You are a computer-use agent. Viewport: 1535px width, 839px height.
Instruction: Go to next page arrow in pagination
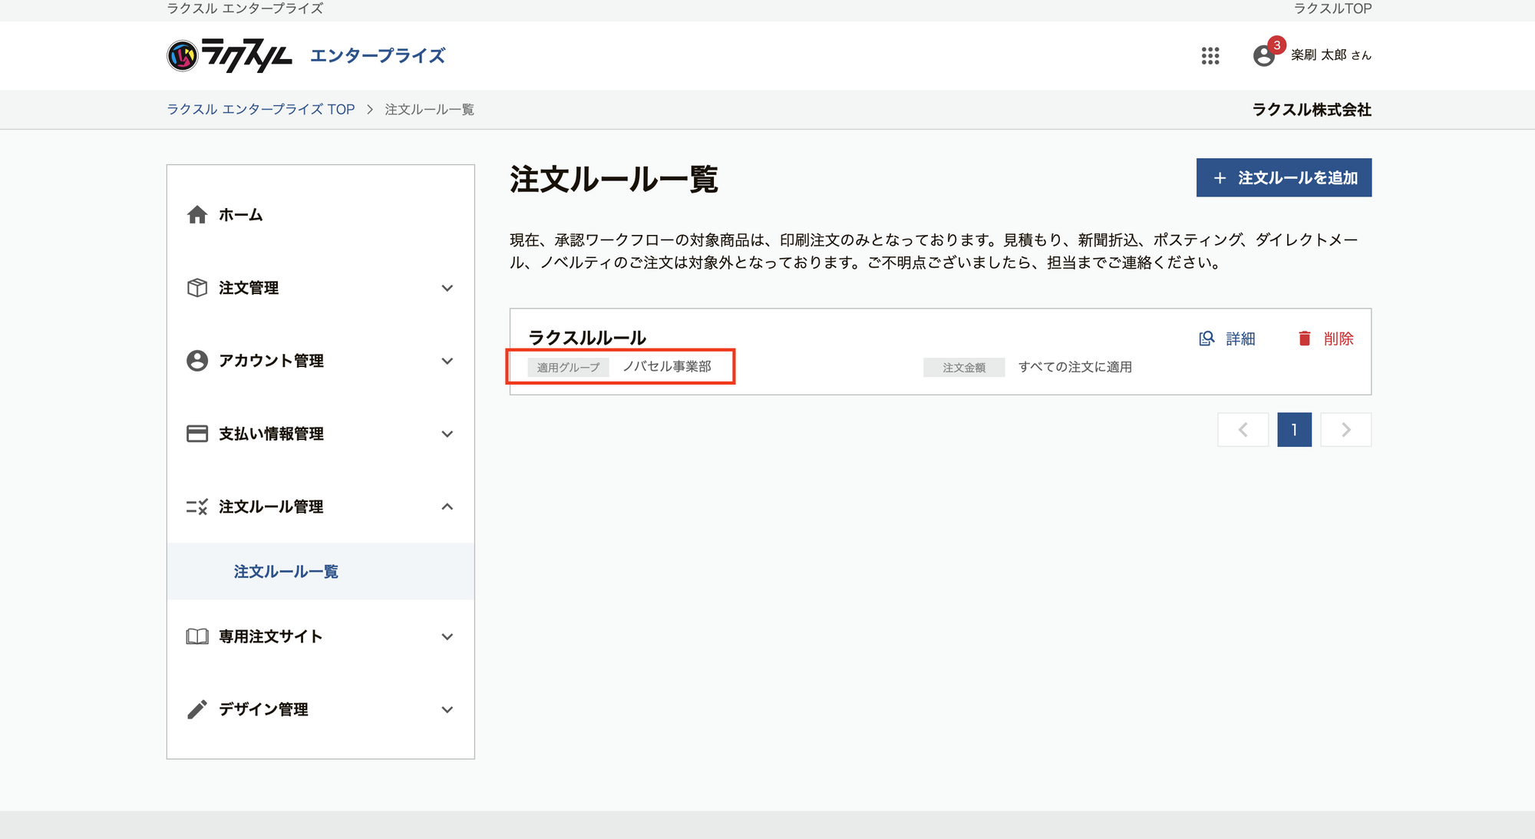[1346, 430]
